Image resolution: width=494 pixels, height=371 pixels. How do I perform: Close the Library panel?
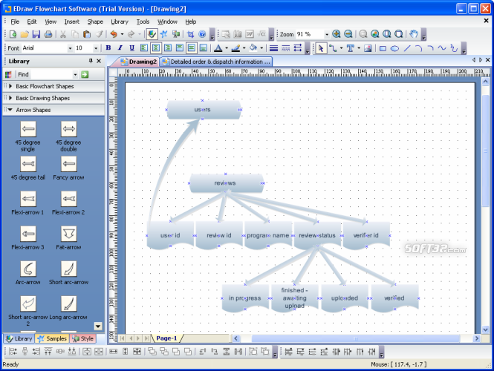point(99,61)
